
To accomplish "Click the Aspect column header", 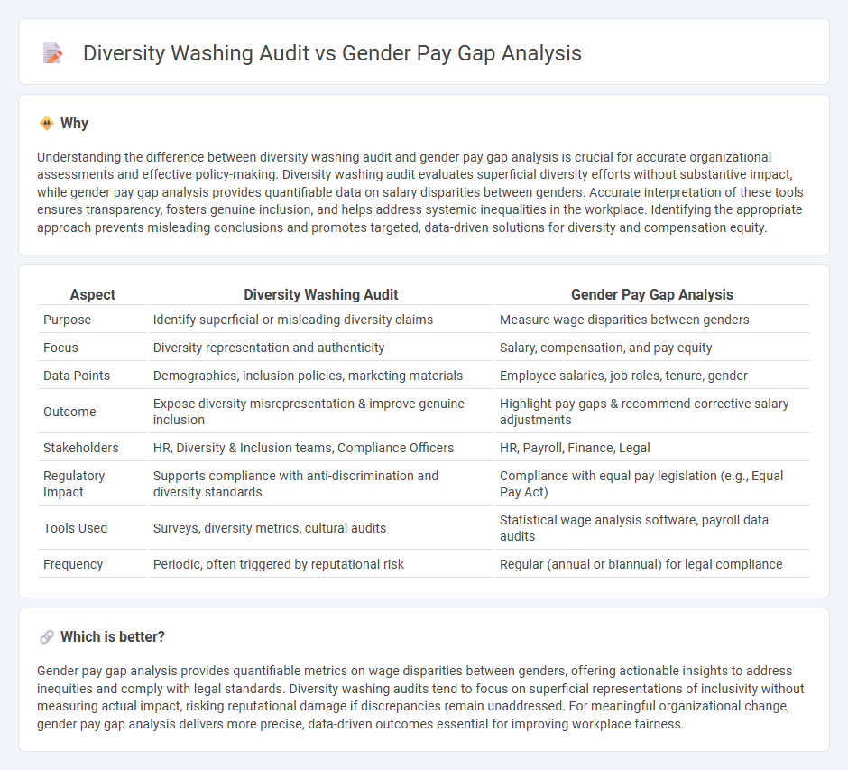I will tap(93, 295).
